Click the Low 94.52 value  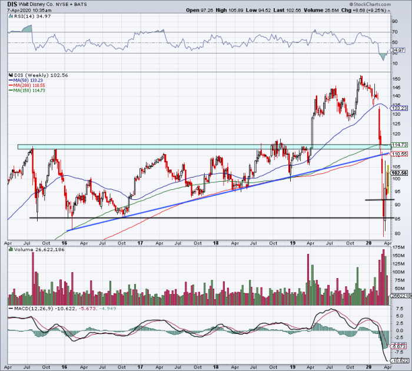[x=258, y=10]
